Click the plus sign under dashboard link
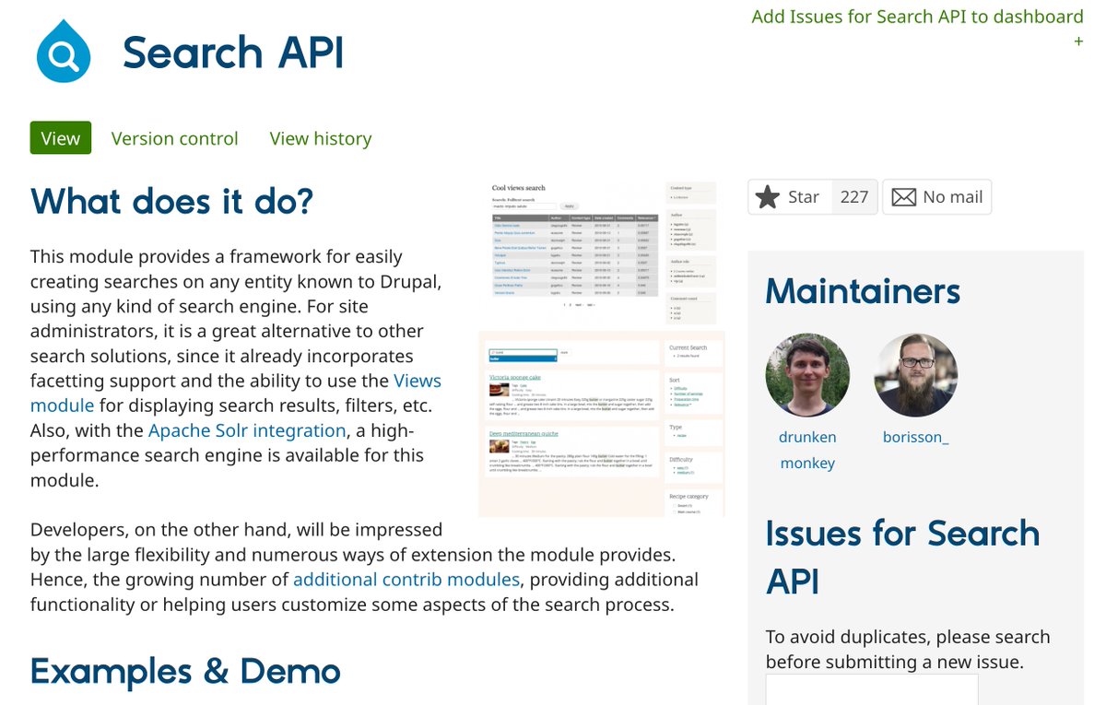The height and width of the screenshot is (705, 1106). [1078, 41]
